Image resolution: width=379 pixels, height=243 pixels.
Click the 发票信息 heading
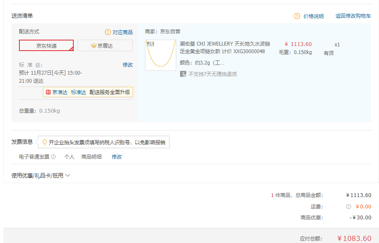22,142
